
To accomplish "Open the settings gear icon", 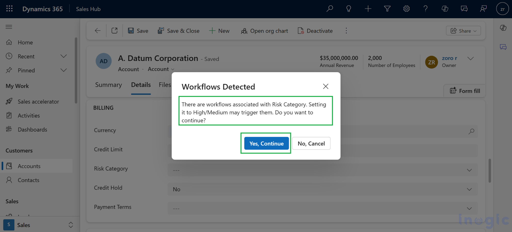I will (x=406, y=9).
